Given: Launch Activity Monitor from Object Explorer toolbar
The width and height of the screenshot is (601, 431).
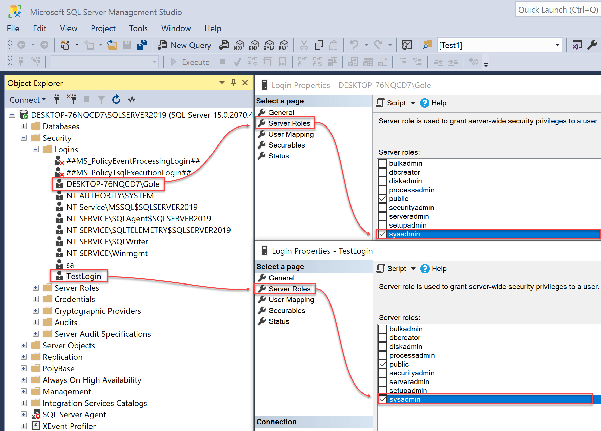Looking at the screenshot, I should 131,99.
